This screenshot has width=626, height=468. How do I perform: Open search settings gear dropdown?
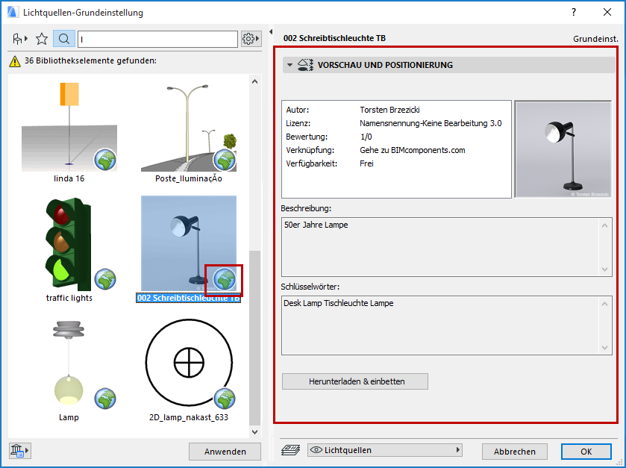coord(251,39)
